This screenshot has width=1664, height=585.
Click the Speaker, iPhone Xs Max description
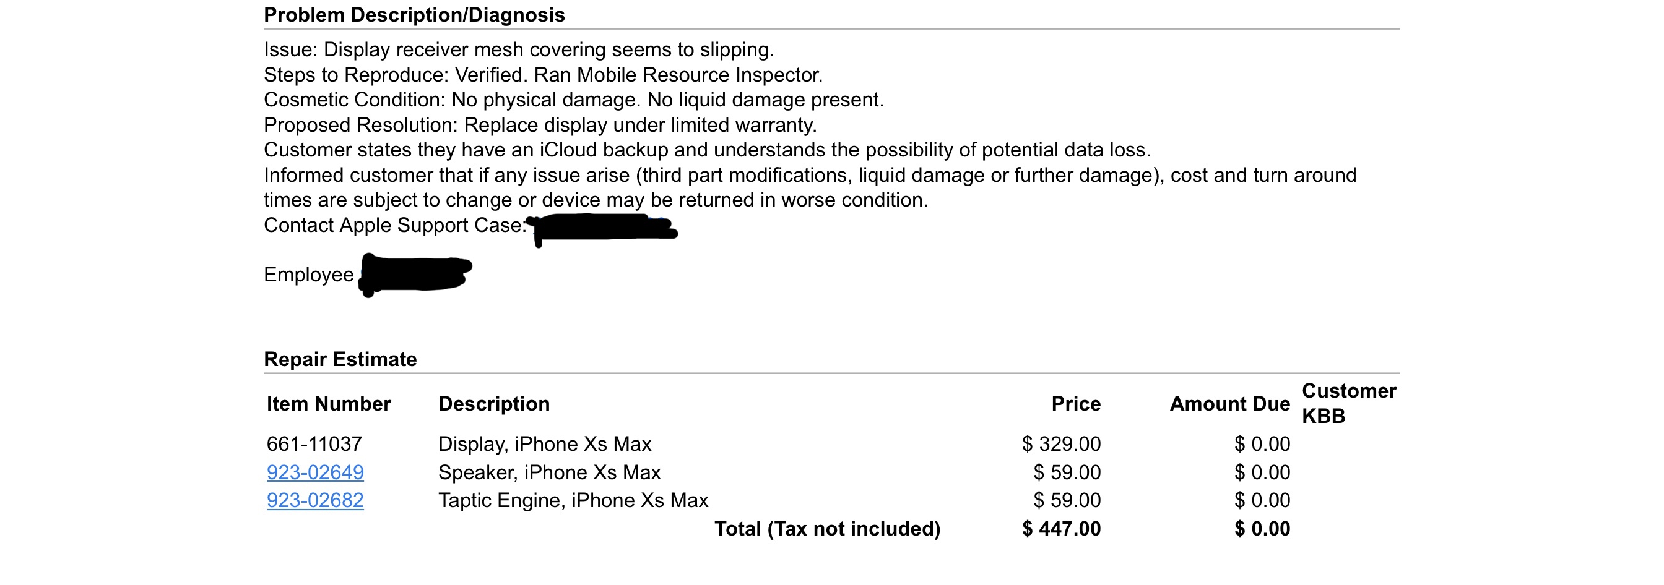tap(549, 472)
